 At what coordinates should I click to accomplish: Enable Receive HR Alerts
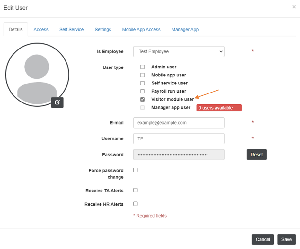pyautogui.click(x=135, y=204)
